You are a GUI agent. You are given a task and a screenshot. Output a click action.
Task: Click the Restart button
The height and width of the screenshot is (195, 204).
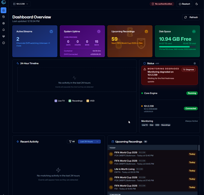pyautogui.click(x=184, y=4)
